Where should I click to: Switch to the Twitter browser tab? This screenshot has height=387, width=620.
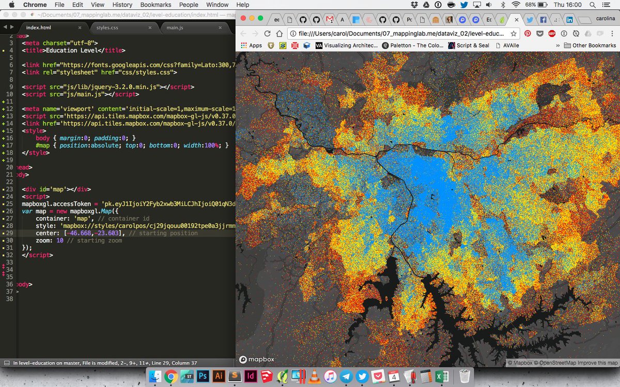coord(530,20)
